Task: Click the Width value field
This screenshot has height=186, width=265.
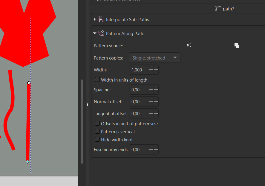Action: tap(139, 70)
